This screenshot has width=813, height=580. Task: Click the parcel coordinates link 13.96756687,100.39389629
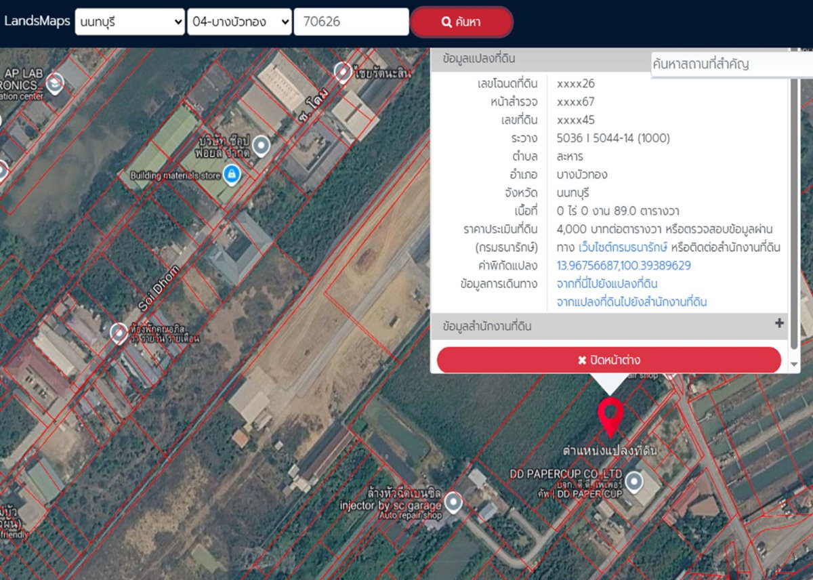[x=624, y=266]
